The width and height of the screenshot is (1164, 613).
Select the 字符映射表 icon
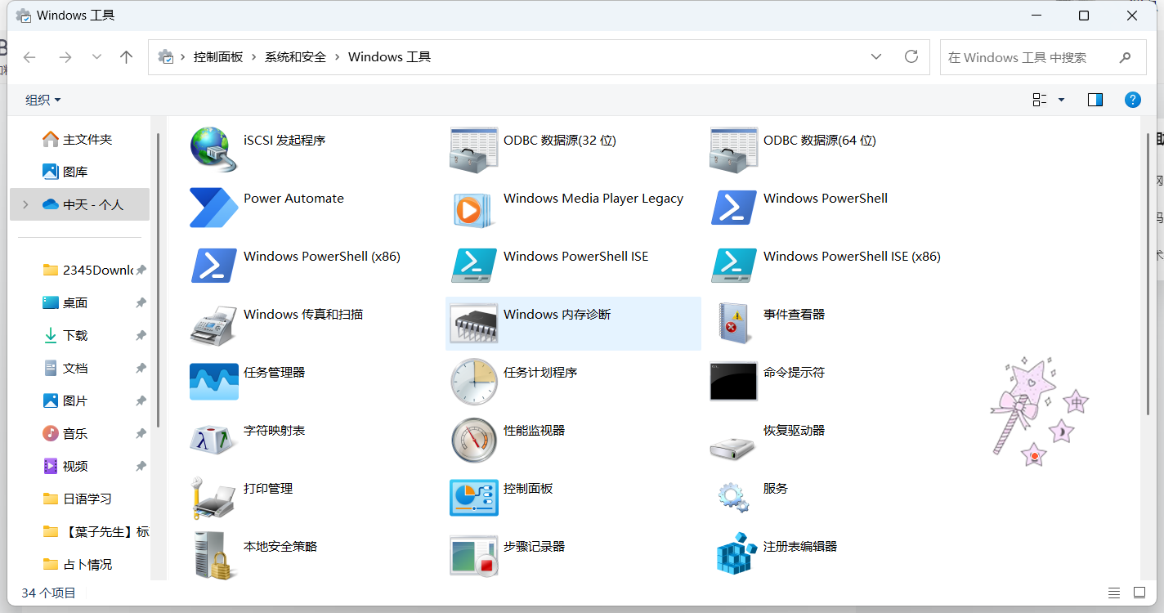(214, 440)
